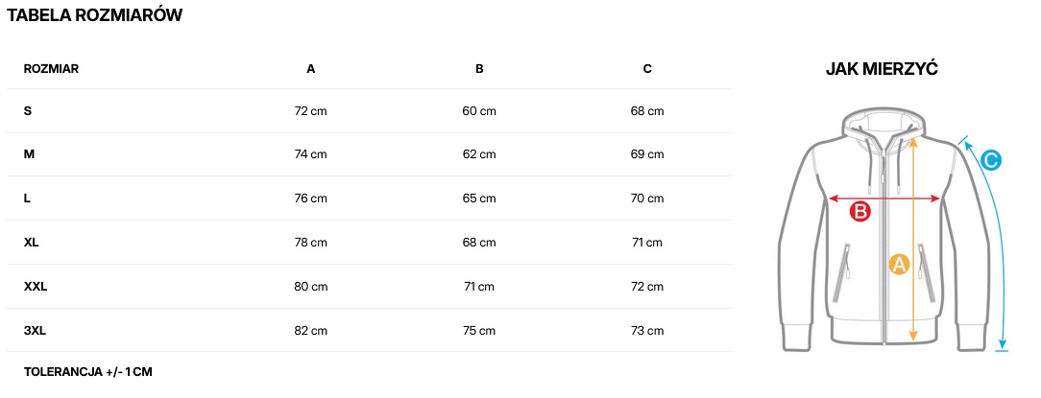
Task: Click column header B in table
Action: click(479, 69)
